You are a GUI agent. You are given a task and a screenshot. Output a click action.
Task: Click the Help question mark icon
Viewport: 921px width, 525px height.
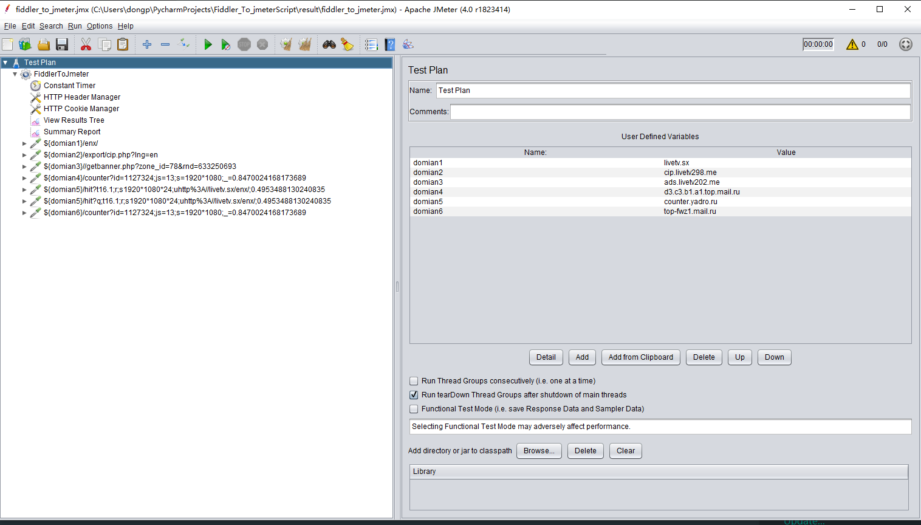pos(390,44)
